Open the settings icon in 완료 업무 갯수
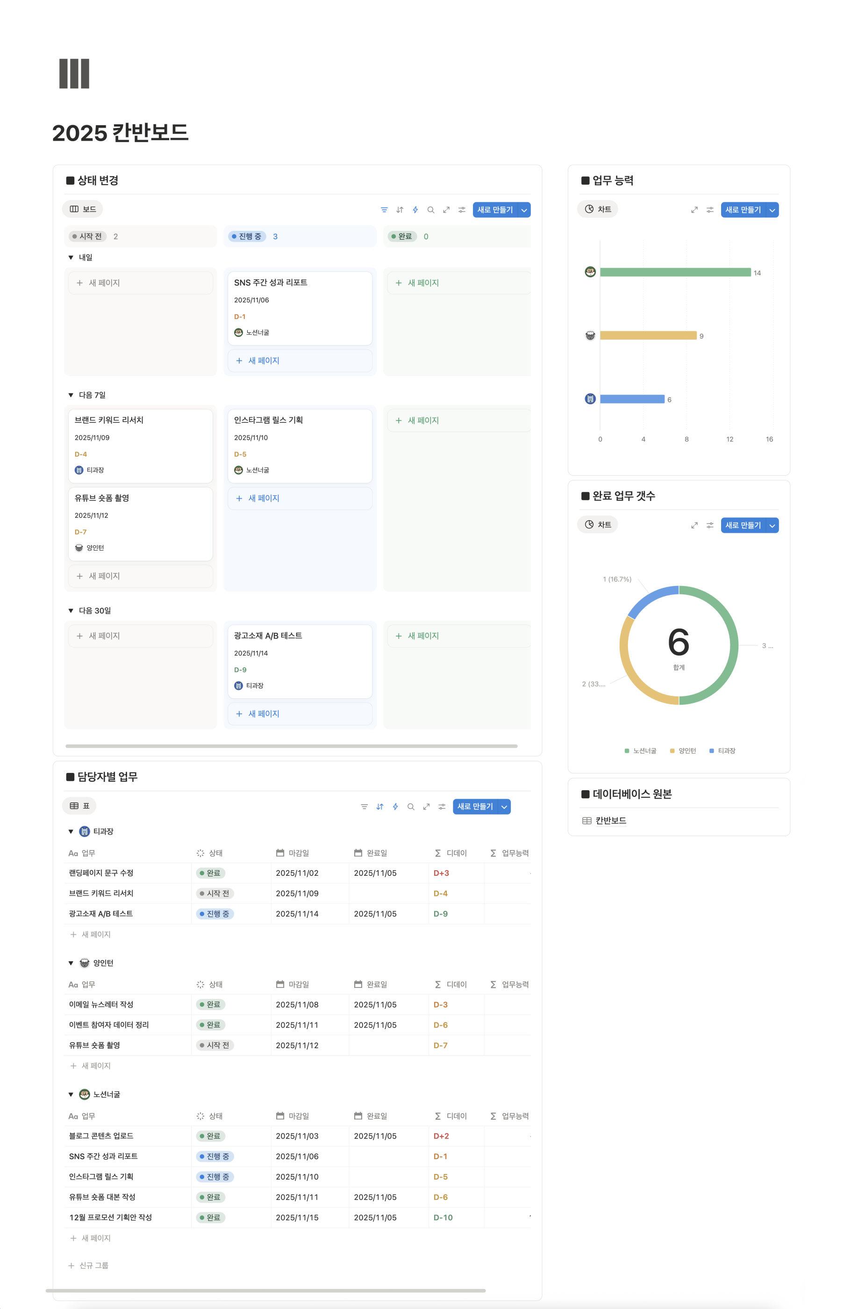 tap(709, 525)
